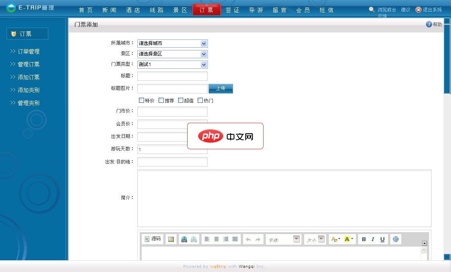Click the remove link icon
451x272 pixels.
click(x=193, y=239)
